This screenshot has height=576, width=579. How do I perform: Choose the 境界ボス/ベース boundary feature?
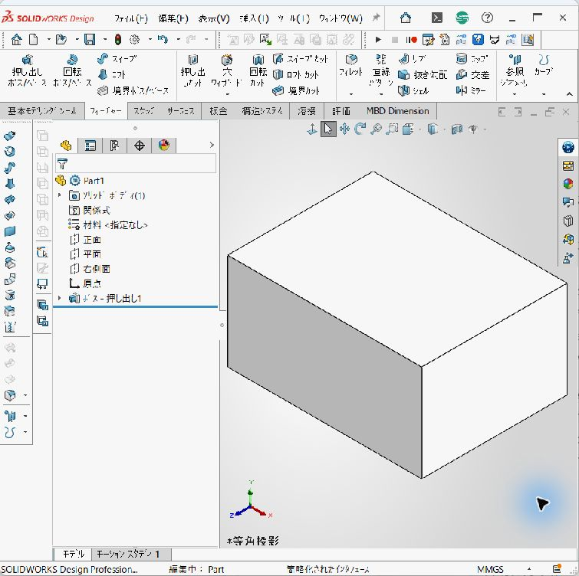click(133, 90)
